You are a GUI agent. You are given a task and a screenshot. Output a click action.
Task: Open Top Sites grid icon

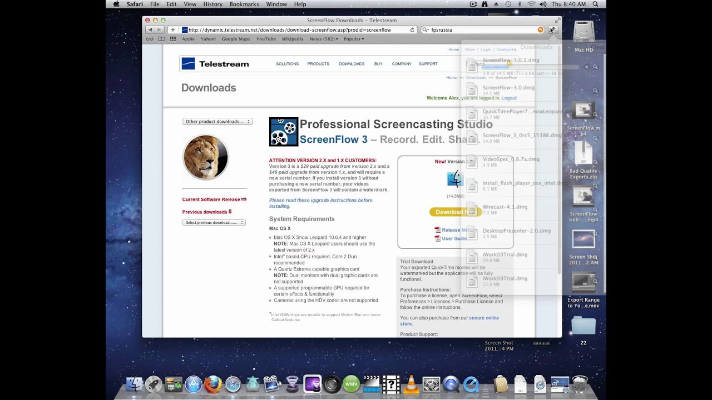(x=173, y=39)
